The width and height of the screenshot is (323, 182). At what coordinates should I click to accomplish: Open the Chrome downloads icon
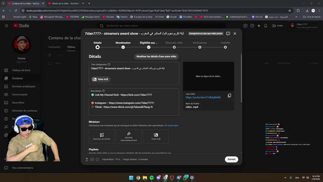[x=307, y=11]
